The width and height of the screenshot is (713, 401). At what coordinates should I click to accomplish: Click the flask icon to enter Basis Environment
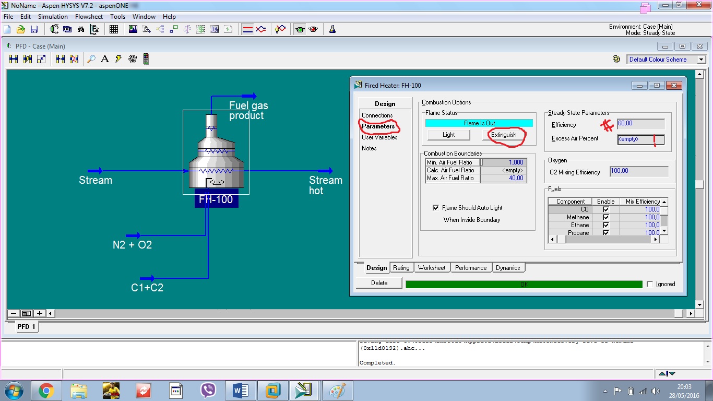click(x=332, y=29)
